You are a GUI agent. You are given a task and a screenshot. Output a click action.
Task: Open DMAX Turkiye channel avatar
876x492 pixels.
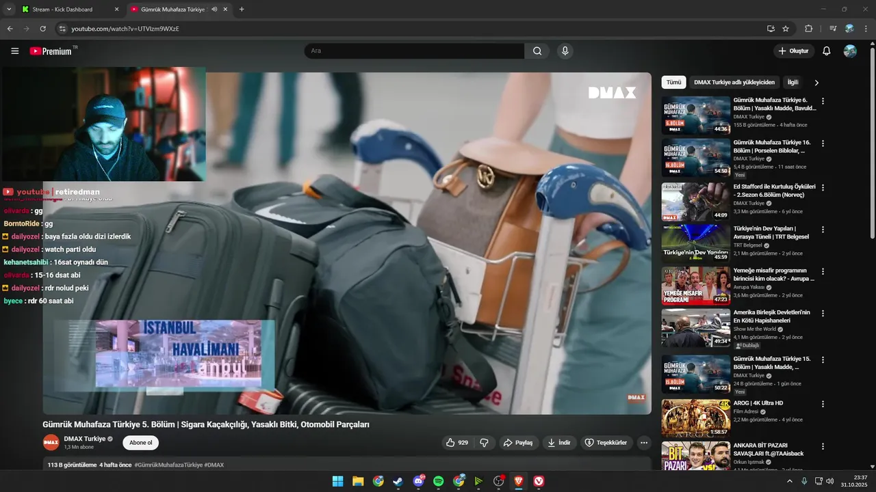pos(51,443)
